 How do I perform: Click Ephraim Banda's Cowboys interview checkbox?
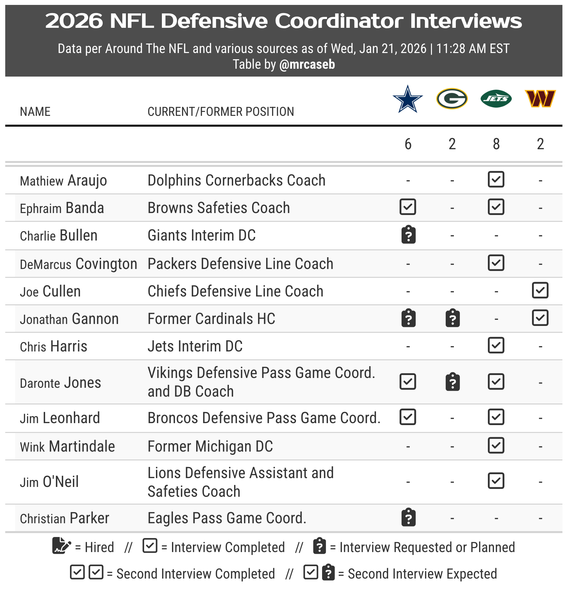point(408,207)
